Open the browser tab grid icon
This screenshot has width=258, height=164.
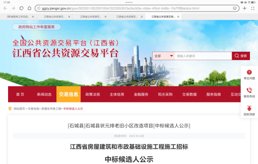click(253, 8)
